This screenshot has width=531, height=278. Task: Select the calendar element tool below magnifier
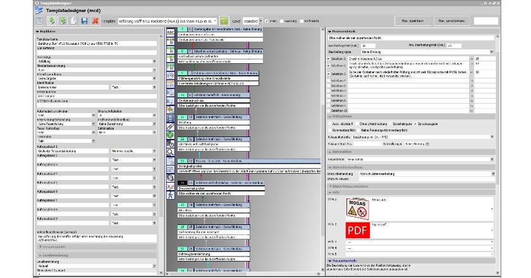point(170,161)
